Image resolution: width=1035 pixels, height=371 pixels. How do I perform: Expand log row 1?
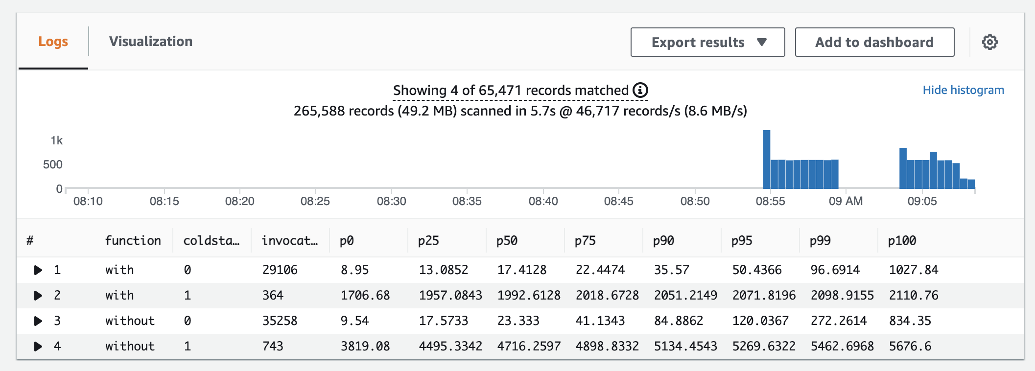tap(38, 270)
